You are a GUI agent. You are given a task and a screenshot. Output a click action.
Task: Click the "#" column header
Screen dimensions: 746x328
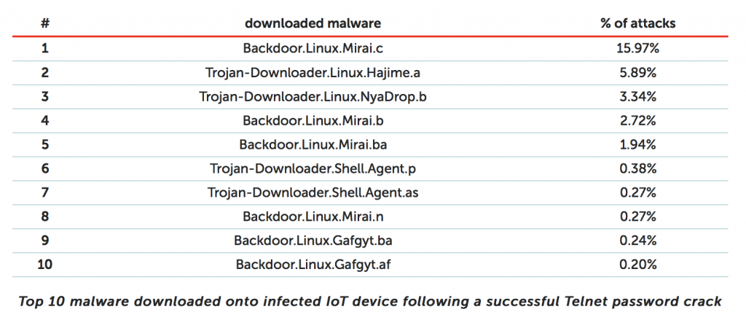pos(45,23)
